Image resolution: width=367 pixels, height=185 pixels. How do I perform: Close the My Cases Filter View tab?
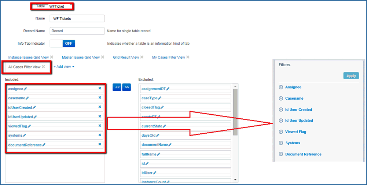point(188,57)
